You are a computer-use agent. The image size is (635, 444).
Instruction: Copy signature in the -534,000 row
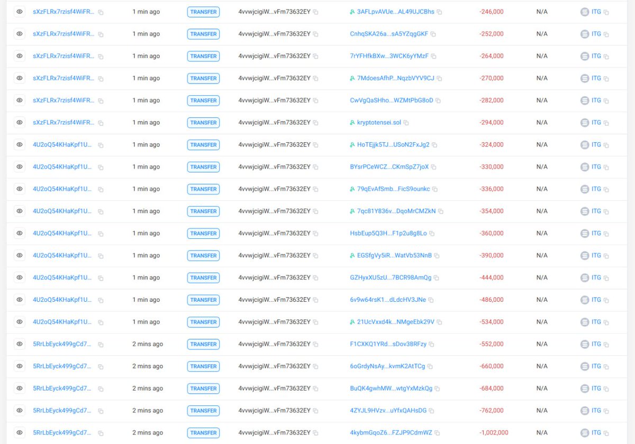[101, 322]
